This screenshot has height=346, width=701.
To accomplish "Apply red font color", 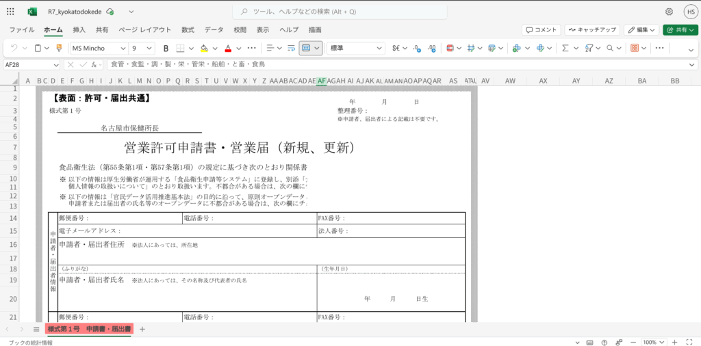I will tap(228, 49).
